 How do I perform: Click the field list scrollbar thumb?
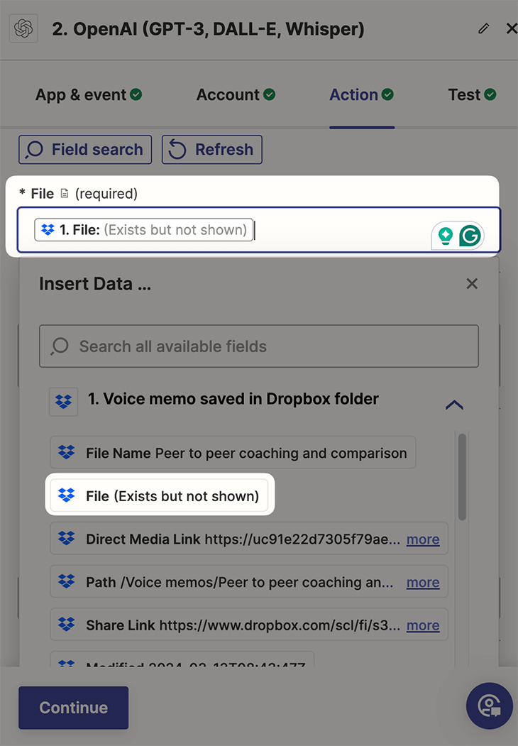[x=462, y=477]
